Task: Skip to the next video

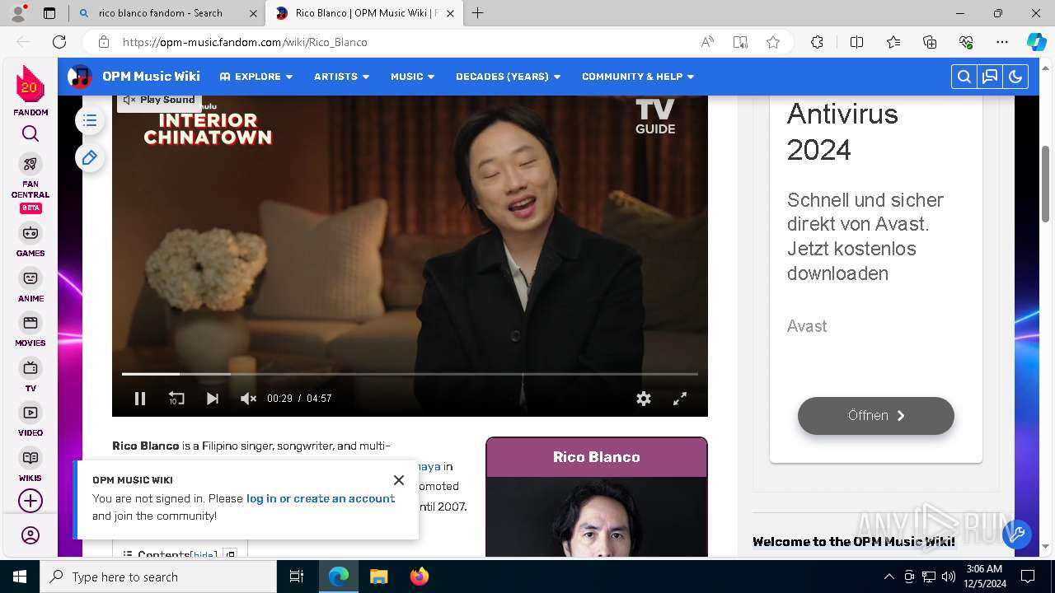Action: pos(213,399)
